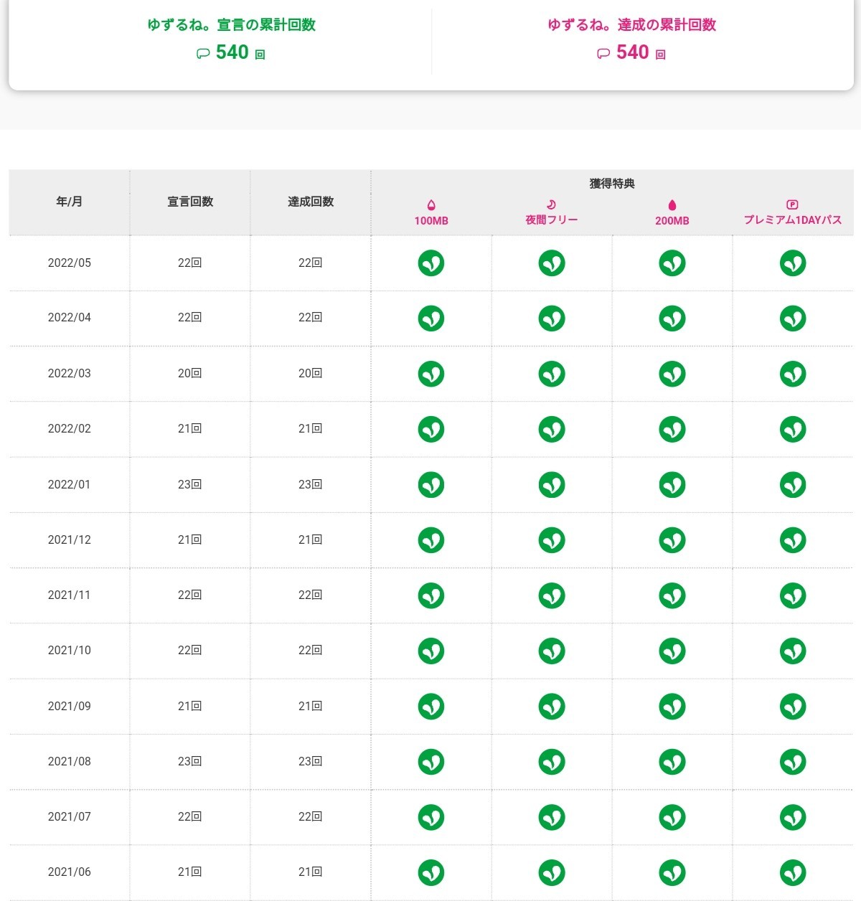This screenshot has width=861, height=901.
Task: Click the 2021/07 row プレミアム1DAYパス badge
Action: pyautogui.click(x=793, y=817)
